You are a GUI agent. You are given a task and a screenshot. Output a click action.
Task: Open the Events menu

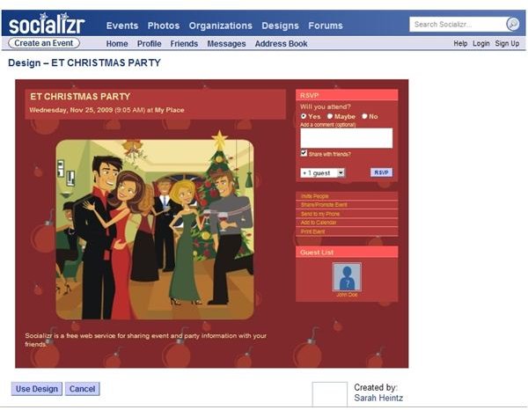[x=122, y=26]
